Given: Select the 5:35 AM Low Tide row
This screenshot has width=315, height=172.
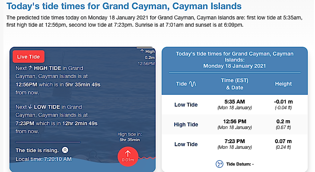Looking at the screenshot, I should (x=234, y=105).
